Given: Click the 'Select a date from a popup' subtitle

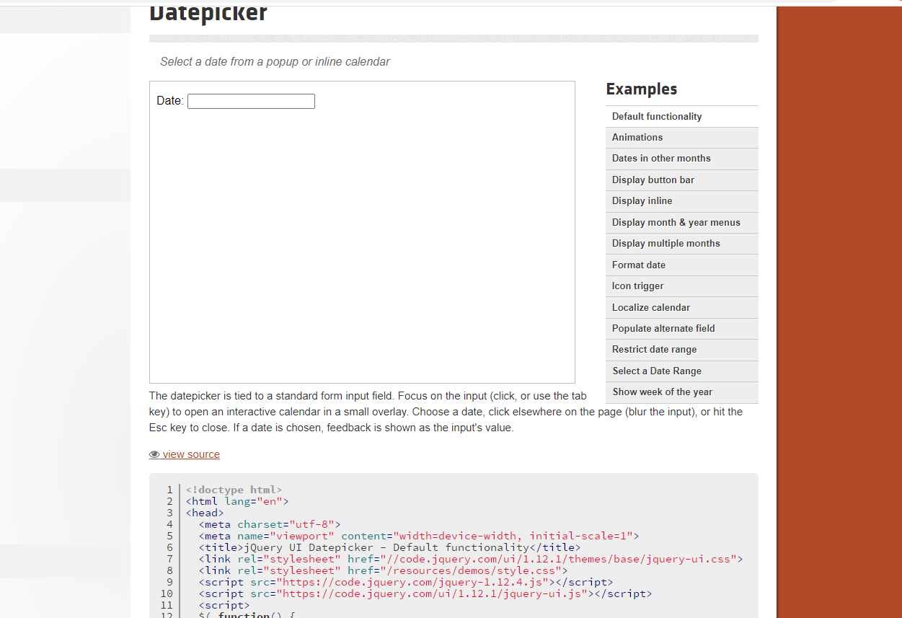Looking at the screenshot, I should click(275, 62).
